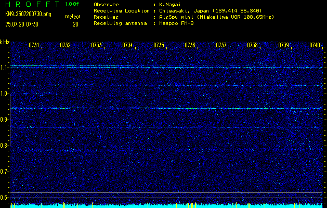Click the 0733 time marker

[x=96, y=45]
